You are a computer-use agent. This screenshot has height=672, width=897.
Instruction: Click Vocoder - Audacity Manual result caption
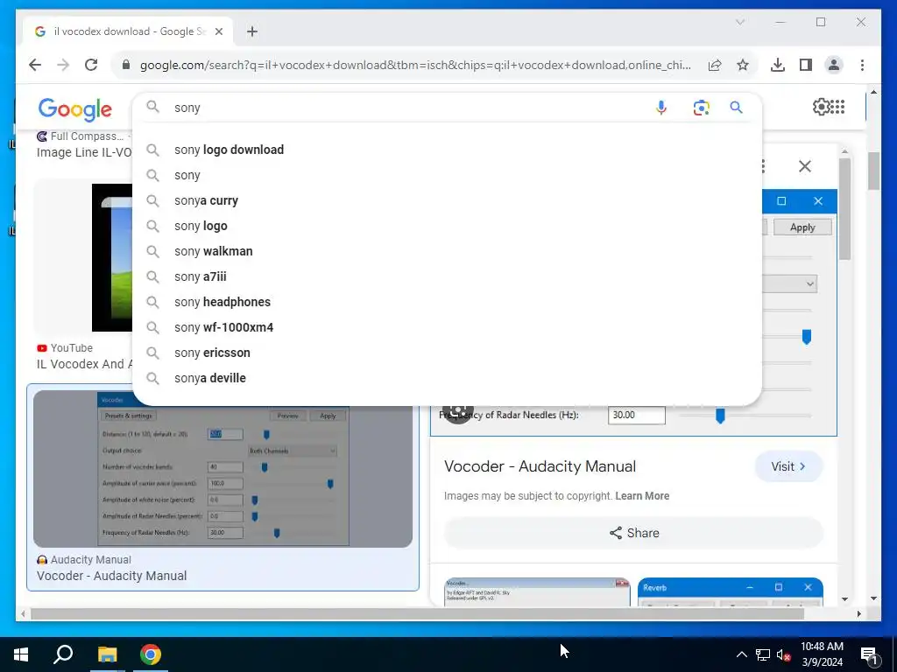[111, 576]
